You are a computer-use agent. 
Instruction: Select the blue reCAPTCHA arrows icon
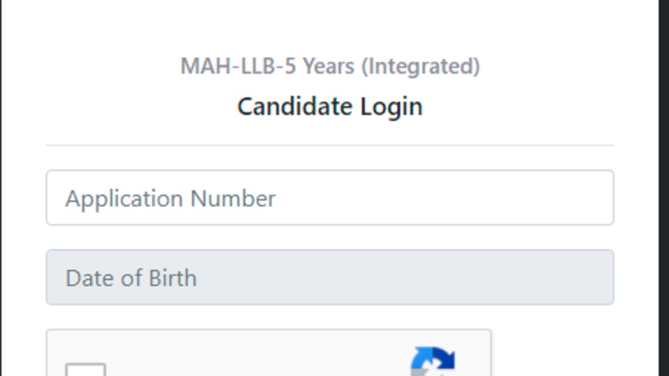click(x=433, y=361)
